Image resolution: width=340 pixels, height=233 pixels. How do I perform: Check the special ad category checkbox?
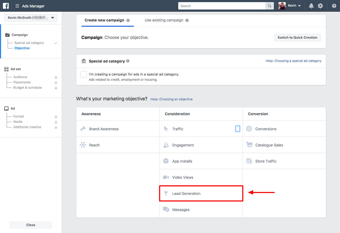pyautogui.click(x=84, y=74)
